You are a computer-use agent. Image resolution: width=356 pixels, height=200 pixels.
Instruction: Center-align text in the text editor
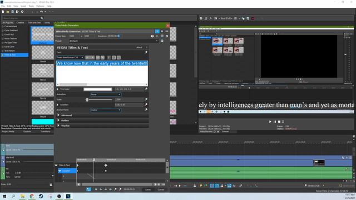tap(113, 58)
